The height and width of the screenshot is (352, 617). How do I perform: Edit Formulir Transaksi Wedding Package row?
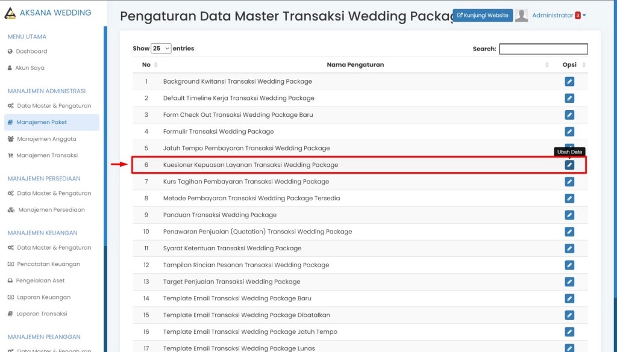pyautogui.click(x=569, y=132)
